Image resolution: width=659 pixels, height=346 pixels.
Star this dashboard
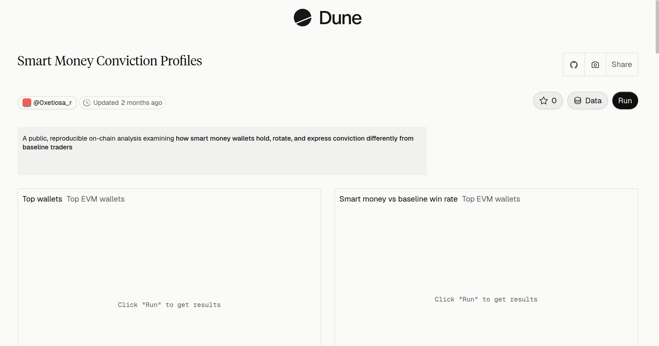tap(548, 101)
